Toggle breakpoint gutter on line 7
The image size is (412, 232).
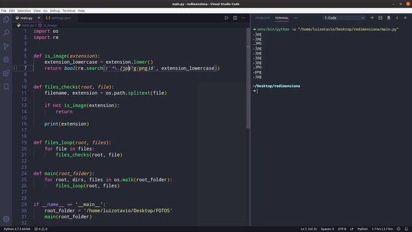[x=15, y=68]
